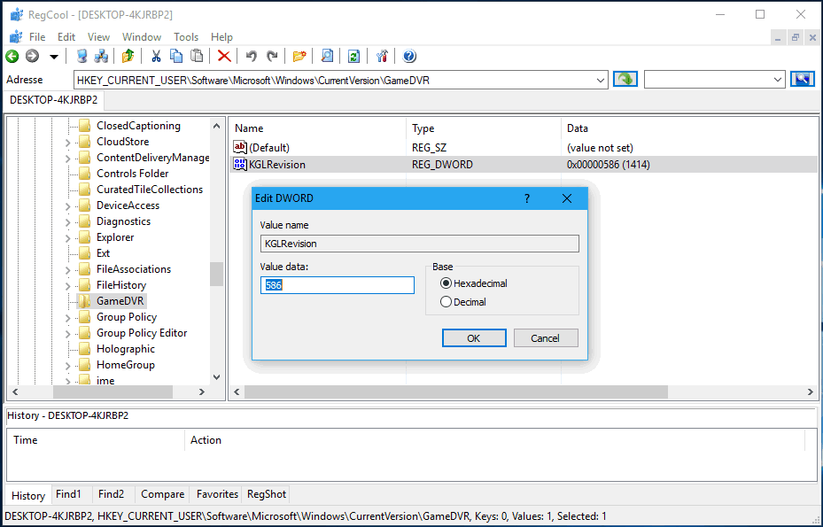823x527 pixels.
Task: Click the Cut scissors icon
Action: 156,56
